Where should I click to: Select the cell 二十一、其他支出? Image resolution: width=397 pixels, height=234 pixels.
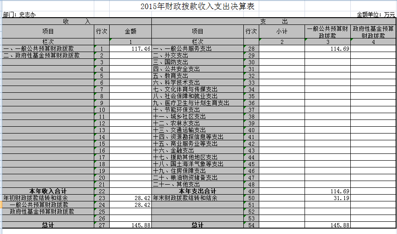198,184
